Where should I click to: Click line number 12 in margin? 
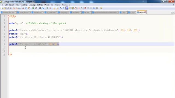[x=4, y=55]
